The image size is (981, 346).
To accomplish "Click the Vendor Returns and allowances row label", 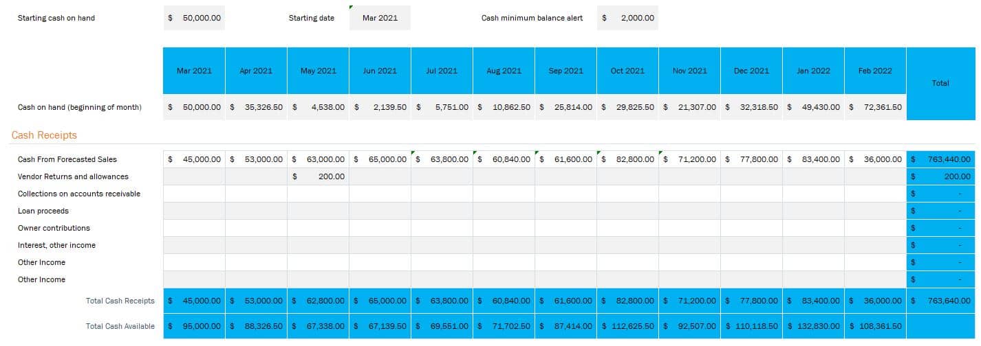I will coord(73,176).
